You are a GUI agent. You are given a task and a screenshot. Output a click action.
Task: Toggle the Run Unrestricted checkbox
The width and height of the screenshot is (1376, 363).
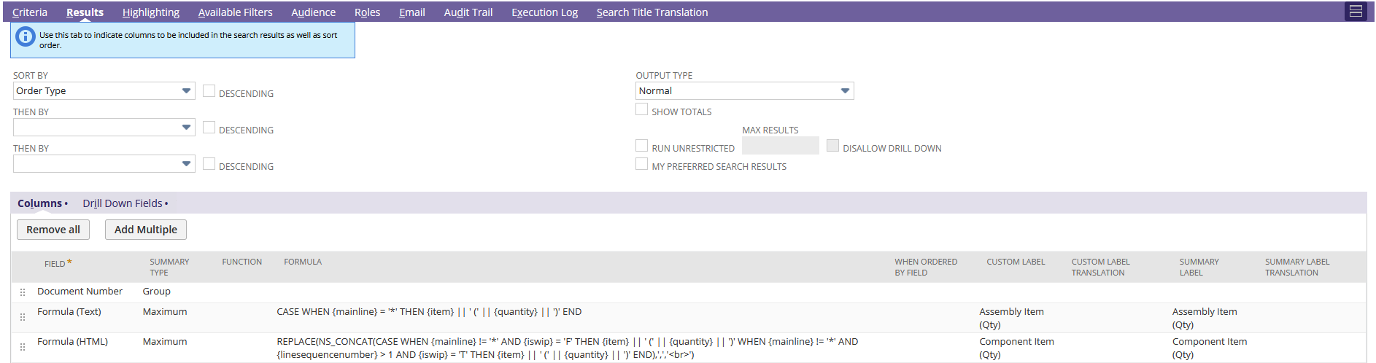point(642,146)
